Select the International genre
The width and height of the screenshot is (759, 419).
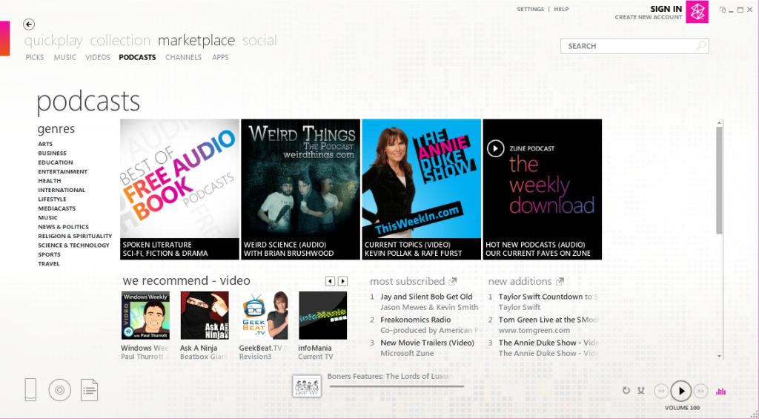pos(62,190)
